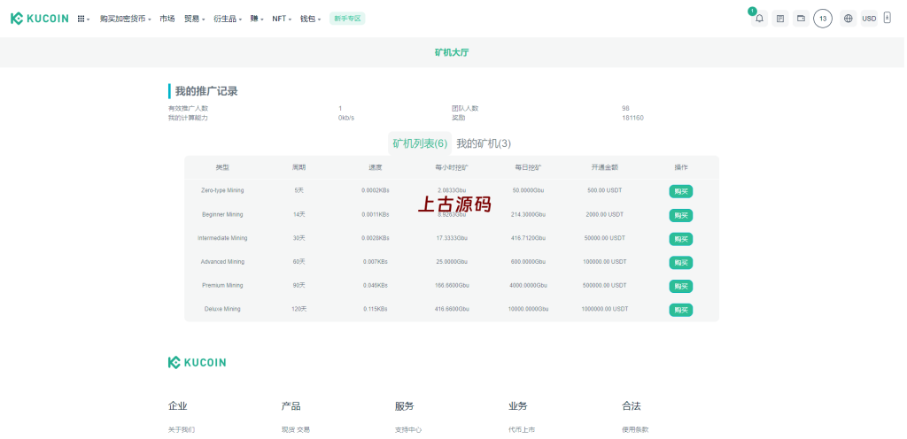Click the KuCoin logo in top header
The width and height of the screenshot is (907, 439).
39,19
